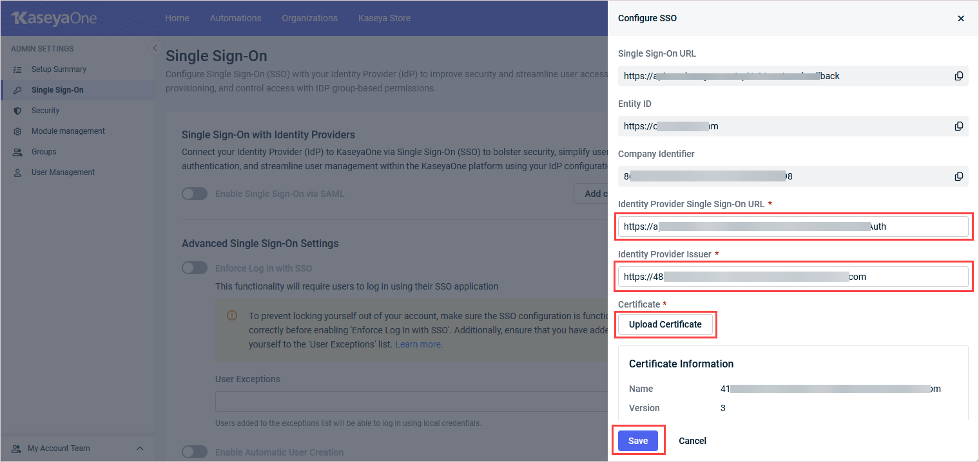The width and height of the screenshot is (979, 462).
Task: Open the Security settings page
Action: pyautogui.click(x=45, y=111)
